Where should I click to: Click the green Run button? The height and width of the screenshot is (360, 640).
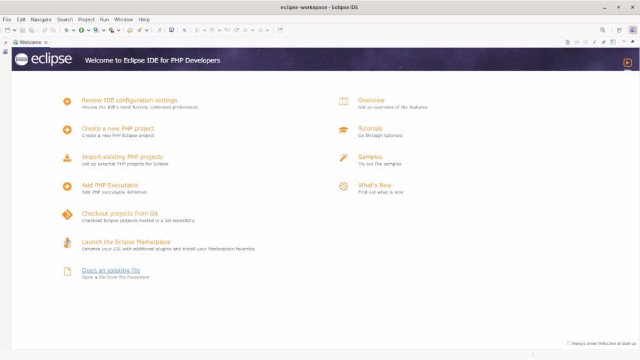pyautogui.click(x=82, y=30)
